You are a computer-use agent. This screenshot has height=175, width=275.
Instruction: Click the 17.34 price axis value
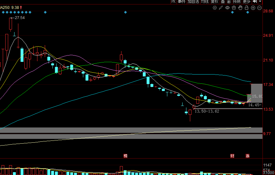coord(268,85)
